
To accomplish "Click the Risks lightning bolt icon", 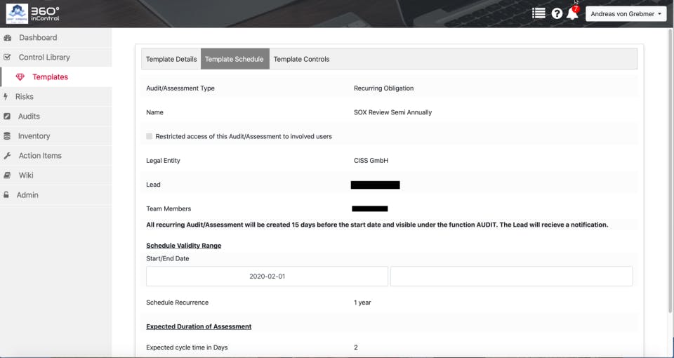I will [x=6, y=97].
